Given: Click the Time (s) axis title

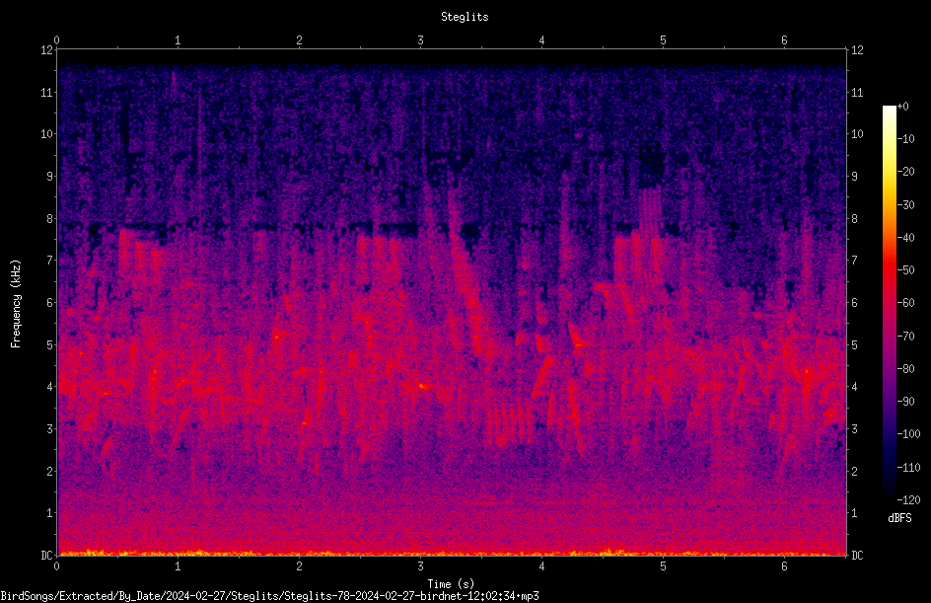Looking at the screenshot, I should (x=451, y=584).
